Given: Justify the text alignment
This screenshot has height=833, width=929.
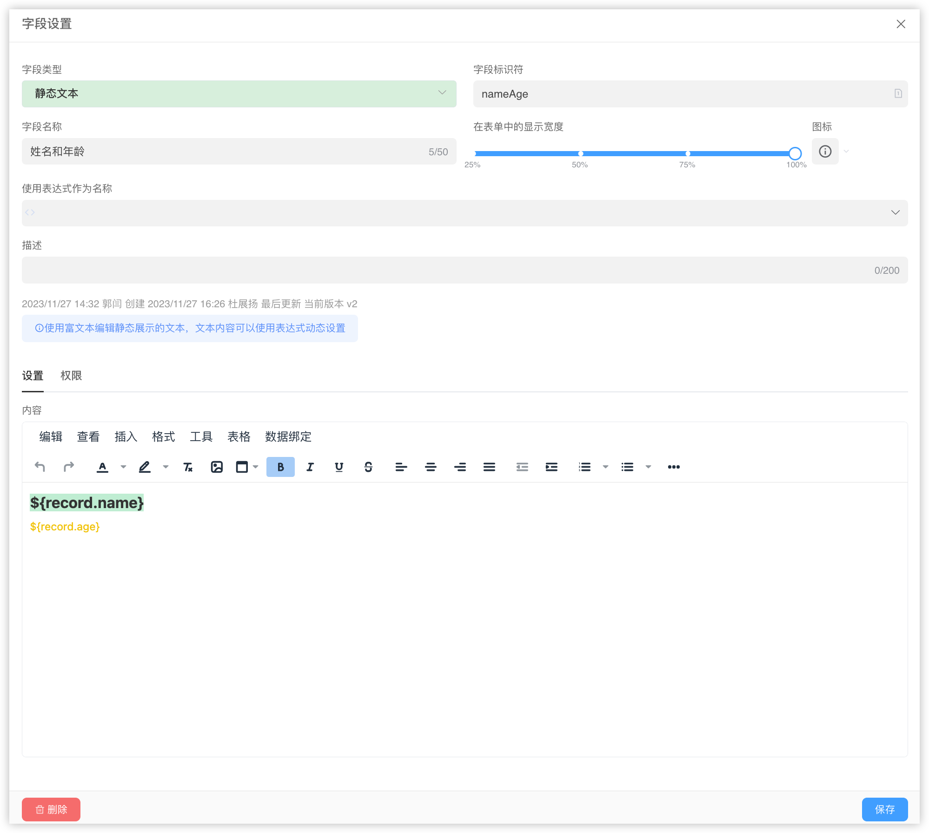Looking at the screenshot, I should click(489, 467).
